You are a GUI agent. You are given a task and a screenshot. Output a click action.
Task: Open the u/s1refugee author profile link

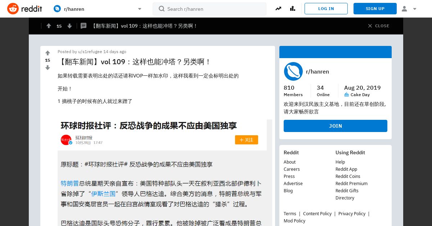coord(90,52)
